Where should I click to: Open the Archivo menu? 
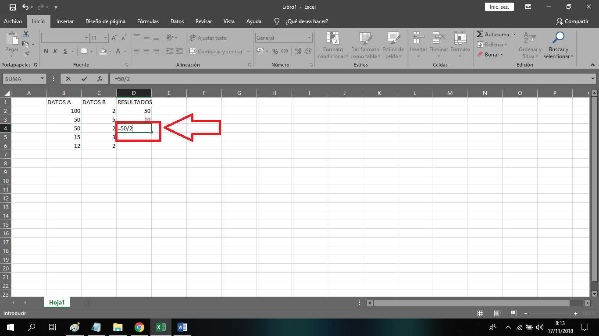coord(13,21)
